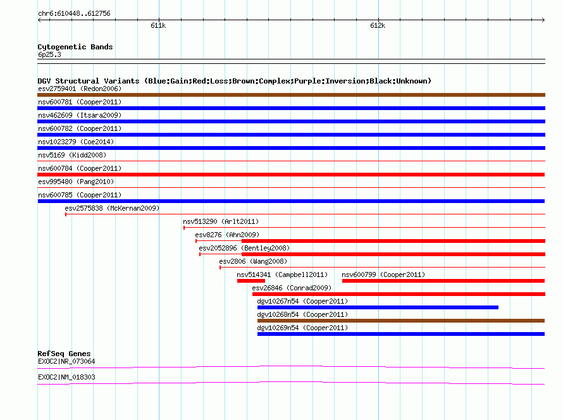Viewport: 563px width, 420px height.
Task: Click the nsv600784 (Cooper2011) label
Action: [x=80, y=168]
